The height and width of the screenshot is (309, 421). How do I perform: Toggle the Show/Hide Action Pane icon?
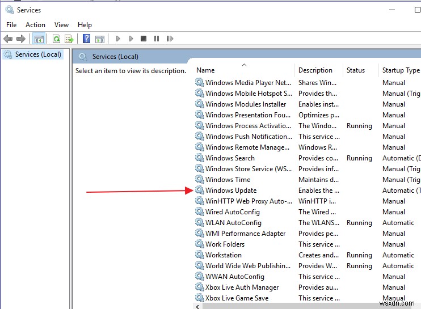pos(100,39)
